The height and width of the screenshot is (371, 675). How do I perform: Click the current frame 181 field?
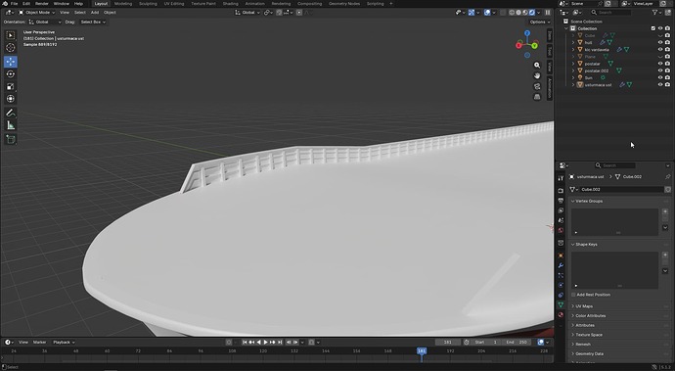[x=448, y=343]
